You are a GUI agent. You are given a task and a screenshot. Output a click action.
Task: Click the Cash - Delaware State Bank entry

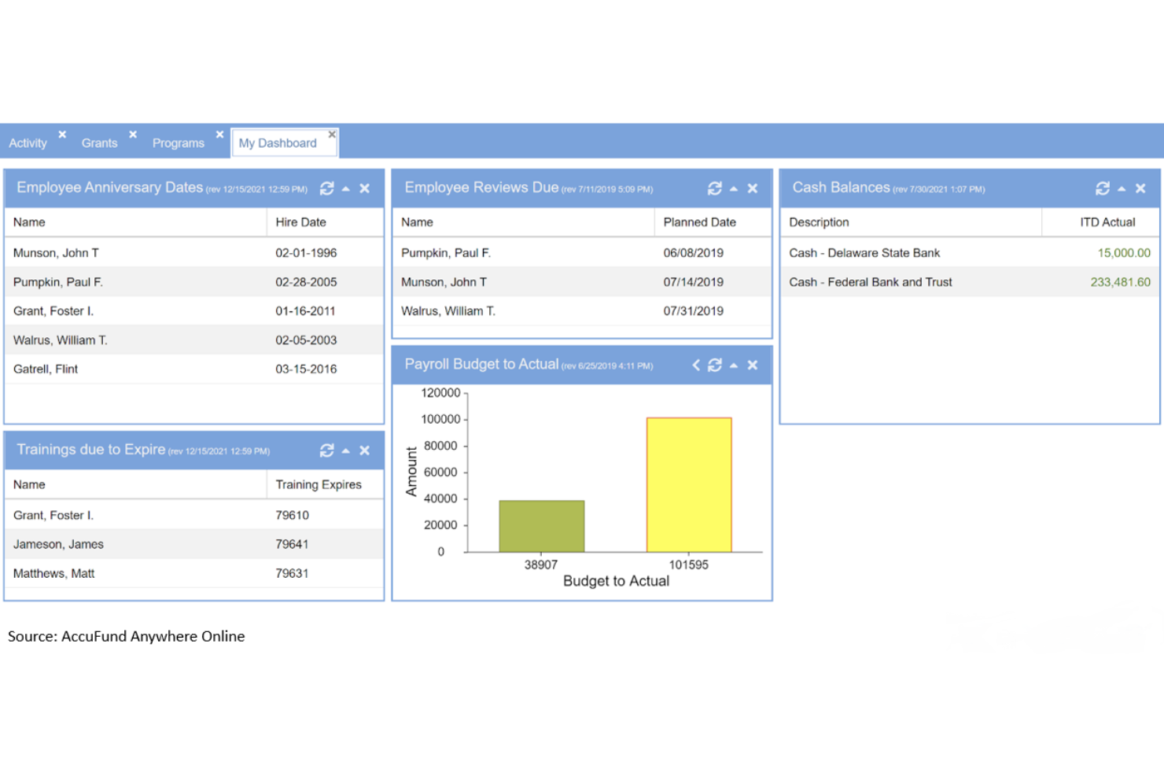(864, 252)
